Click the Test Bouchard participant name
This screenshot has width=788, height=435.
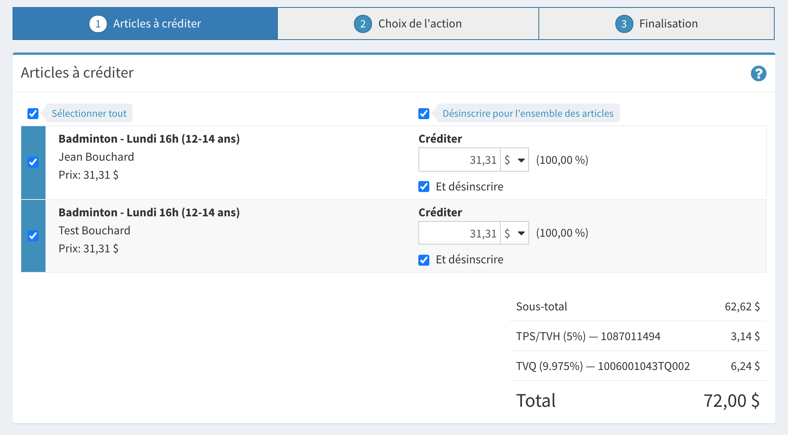click(x=94, y=230)
